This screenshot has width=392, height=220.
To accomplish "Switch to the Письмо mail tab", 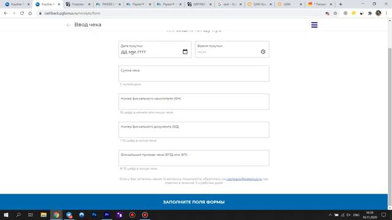I will pos(320,4).
